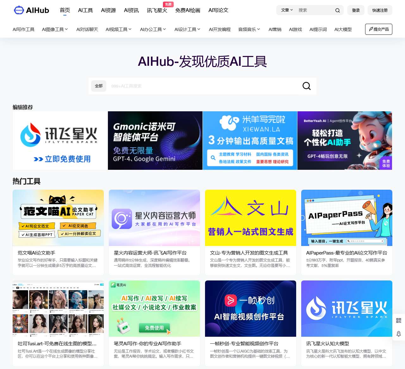This screenshot has height=369, width=405.
Task: Open the BetterYeah AI banner
Action: point(345,141)
